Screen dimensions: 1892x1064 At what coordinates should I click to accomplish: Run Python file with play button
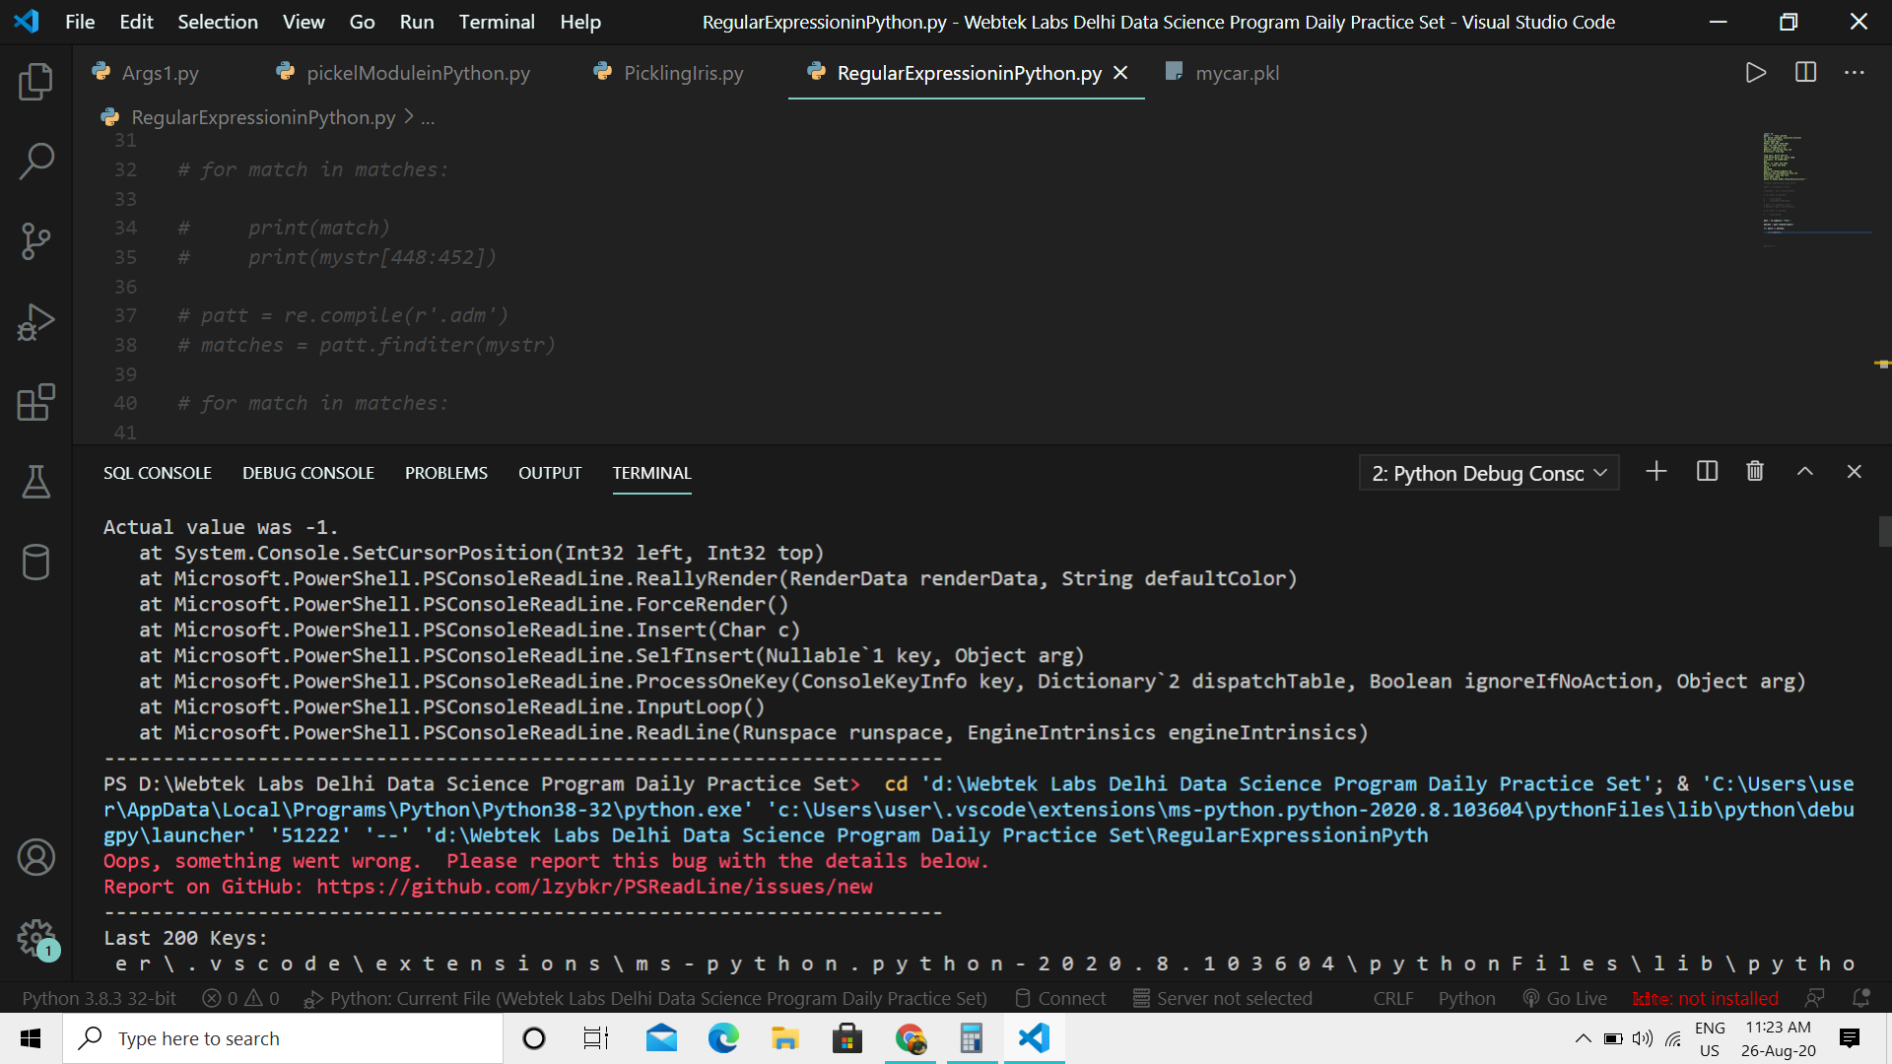tap(1755, 73)
